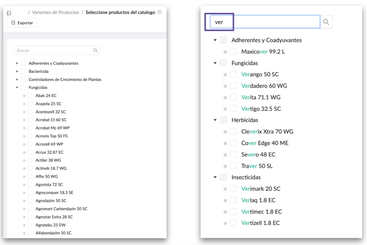
Task: Click the magnifier icon next to Buscar field
Action: pos(95,50)
